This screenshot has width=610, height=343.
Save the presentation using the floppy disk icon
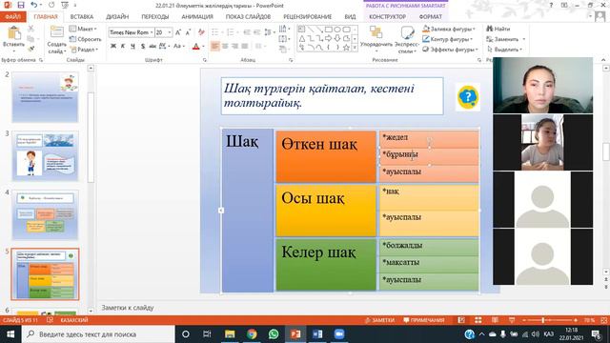(x=21, y=5)
